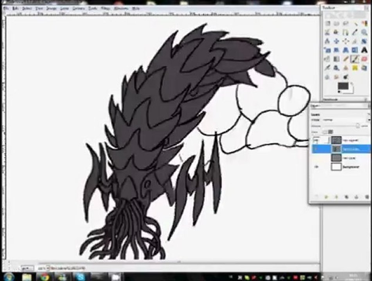Select the Pencil tool
372x281 pixels.
[346, 59]
